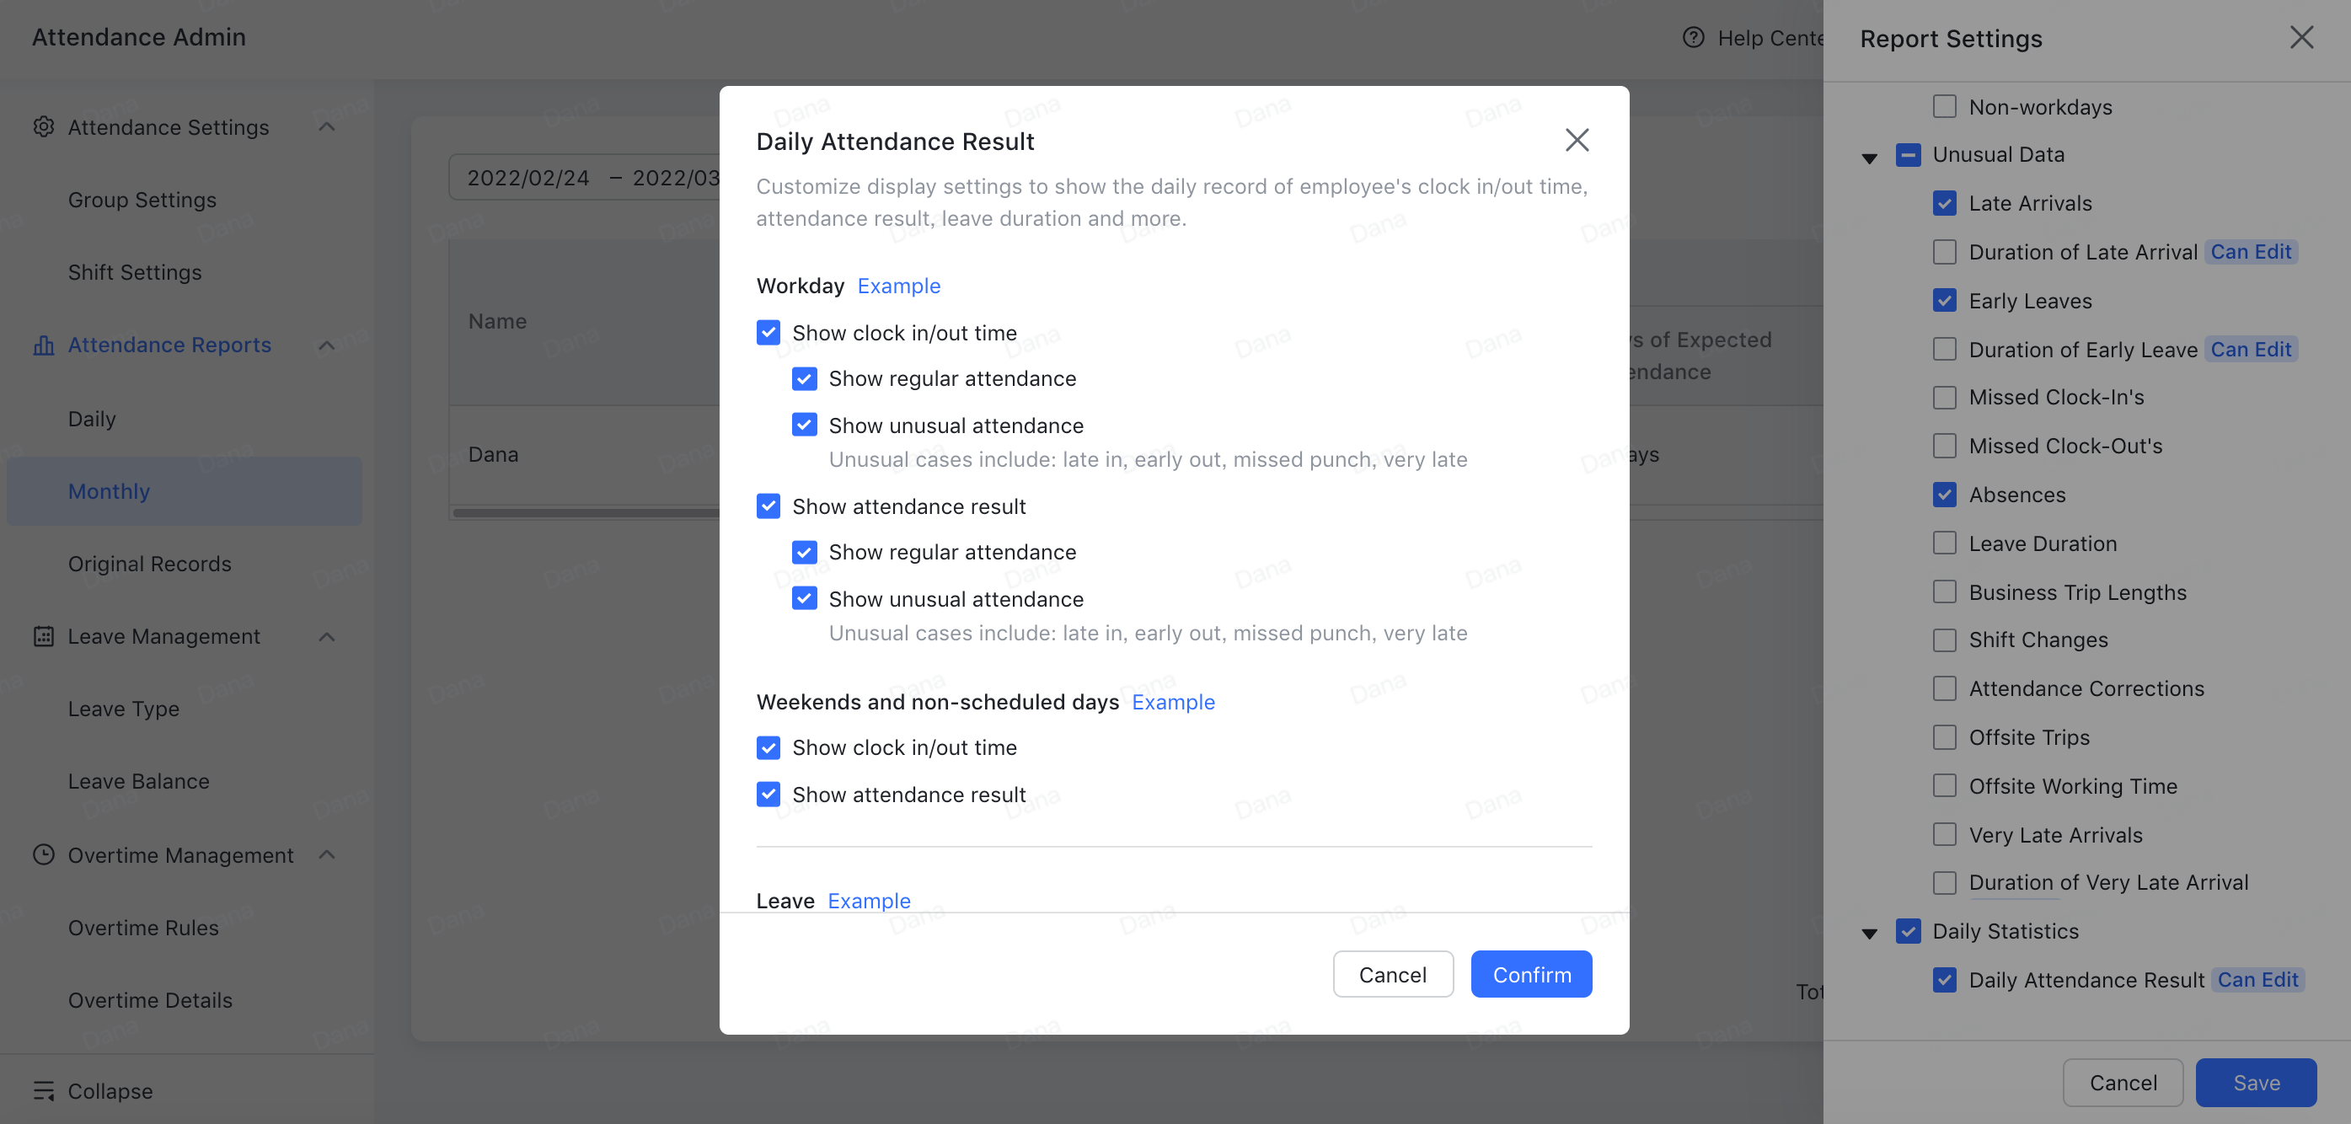Click the Help Center question mark icon
This screenshot has height=1124, width=2351.
pyautogui.click(x=1693, y=37)
